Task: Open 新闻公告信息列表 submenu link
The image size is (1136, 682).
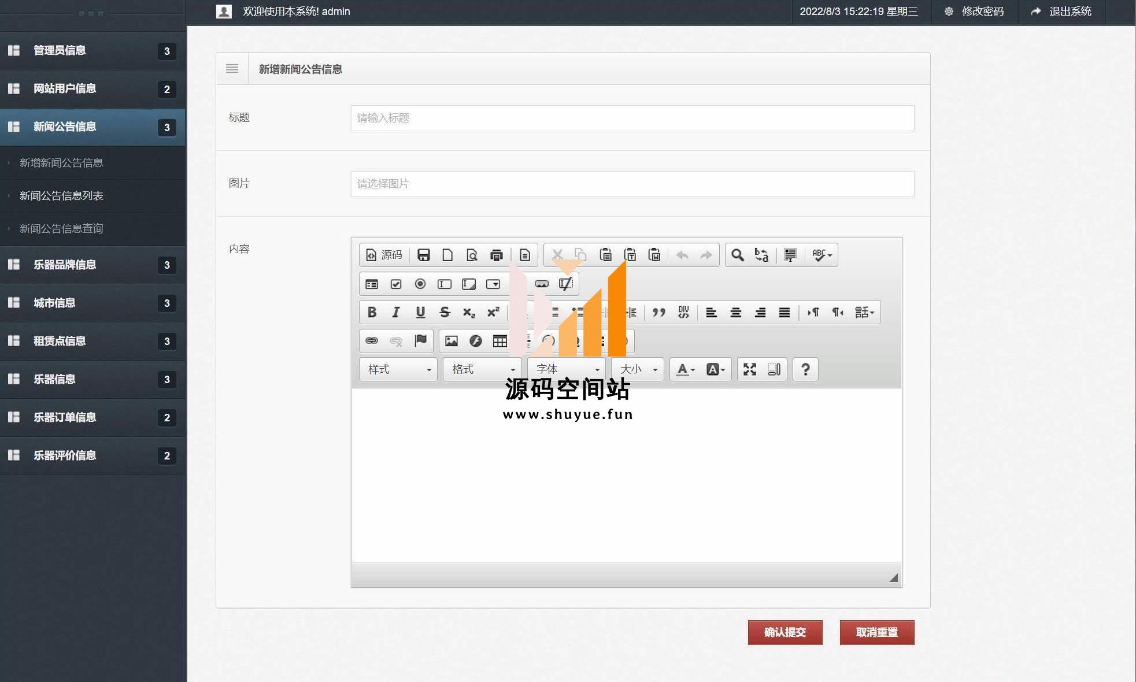Action: (61, 196)
